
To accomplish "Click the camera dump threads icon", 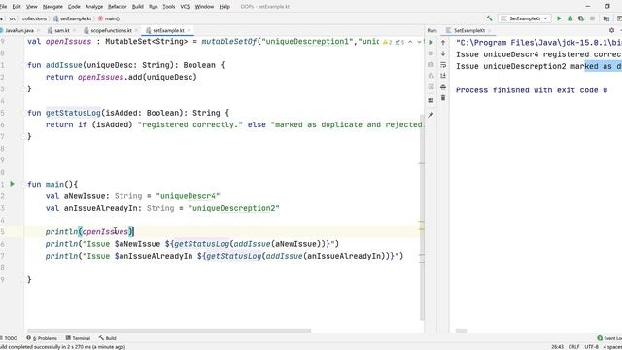I will point(431,64).
